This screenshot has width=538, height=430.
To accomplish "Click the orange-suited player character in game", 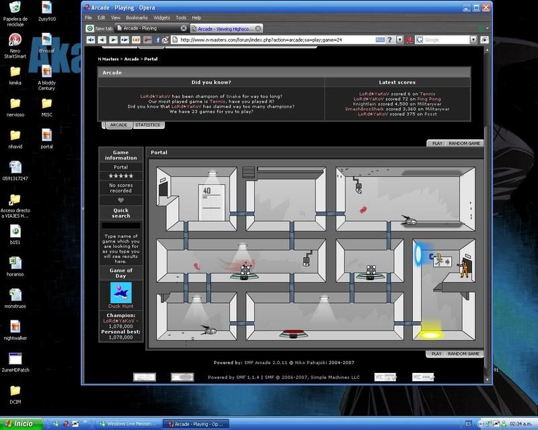I will [x=465, y=267].
